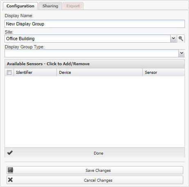Click the site search magnifier icon

(181, 39)
